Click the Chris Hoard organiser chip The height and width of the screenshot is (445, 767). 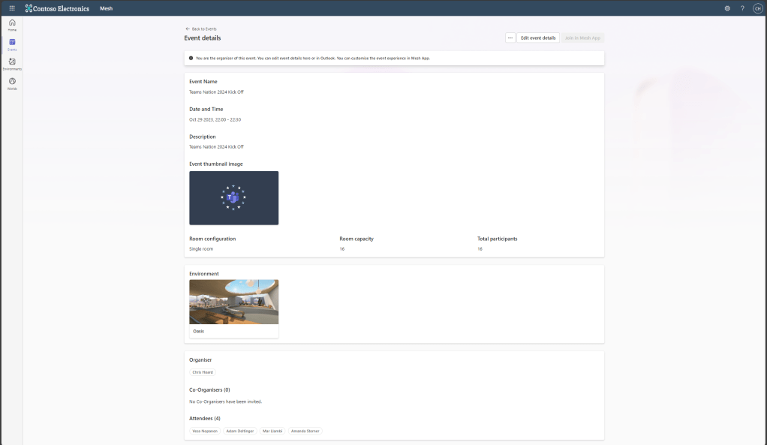pyautogui.click(x=203, y=372)
